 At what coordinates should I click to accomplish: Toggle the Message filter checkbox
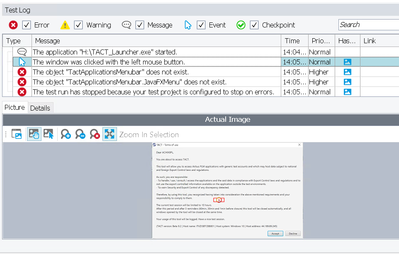(140, 25)
